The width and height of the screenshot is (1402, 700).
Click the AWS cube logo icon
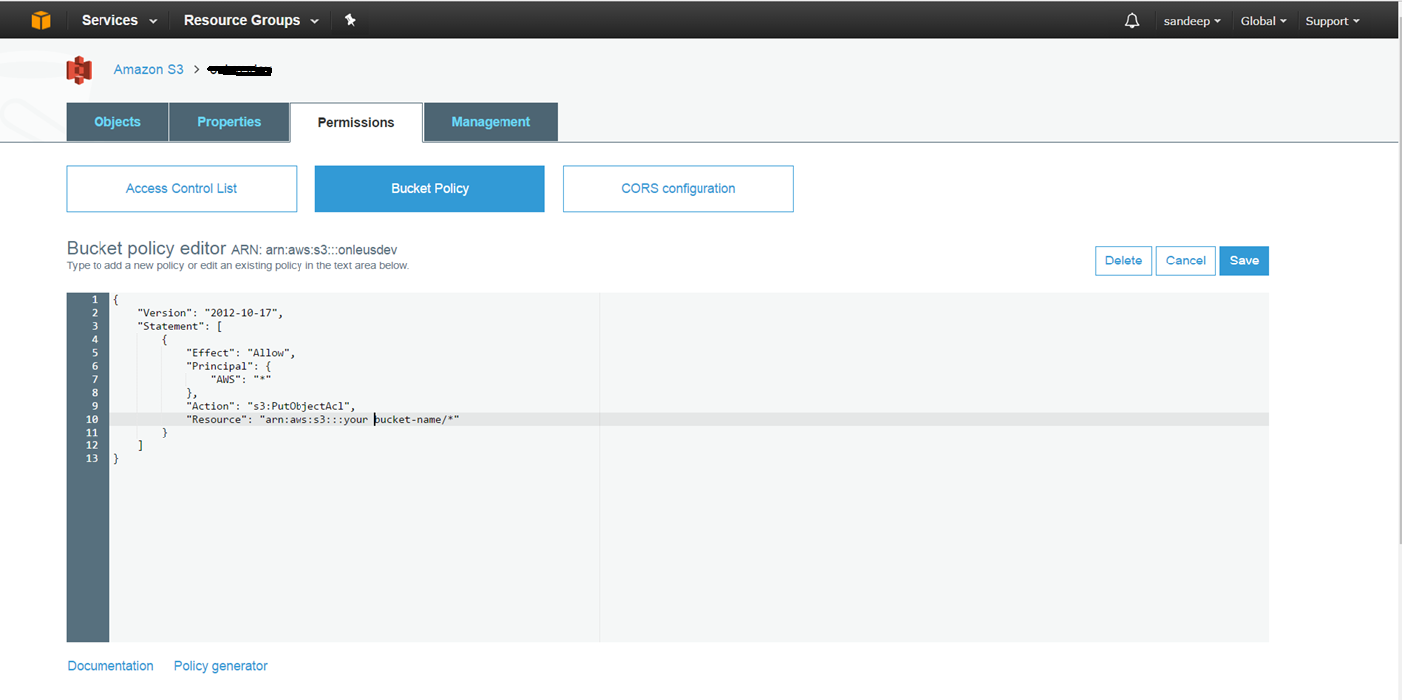coord(41,20)
